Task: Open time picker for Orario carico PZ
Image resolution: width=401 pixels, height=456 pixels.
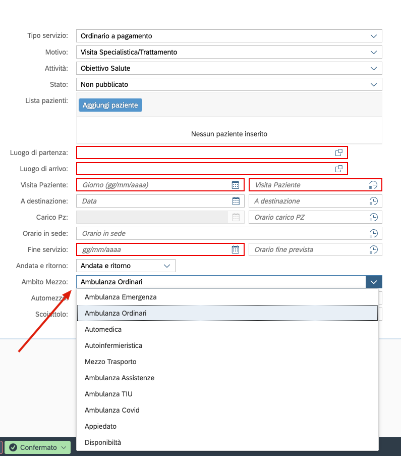Action: click(373, 217)
